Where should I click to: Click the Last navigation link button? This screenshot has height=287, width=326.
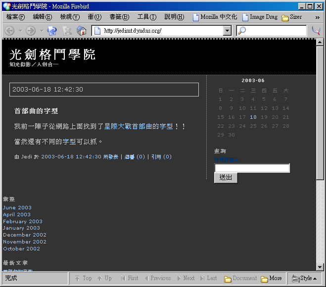click(209, 278)
